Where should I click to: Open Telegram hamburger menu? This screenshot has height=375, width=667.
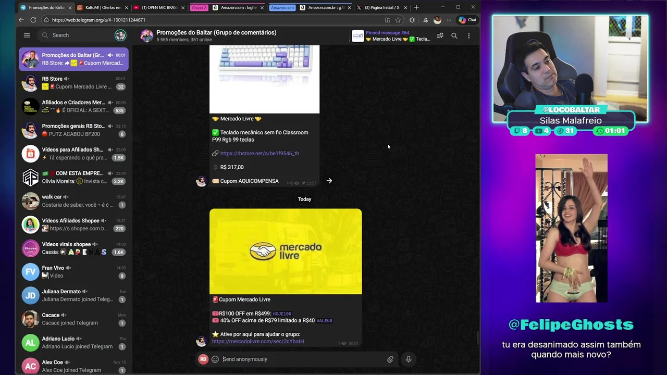pos(27,35)
